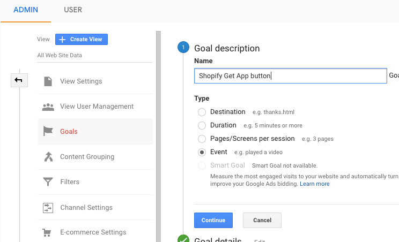Click the View User Management people icon

[x=48, y=107]
